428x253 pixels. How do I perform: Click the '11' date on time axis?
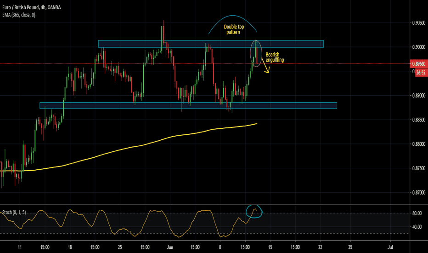tap(20, 247)
